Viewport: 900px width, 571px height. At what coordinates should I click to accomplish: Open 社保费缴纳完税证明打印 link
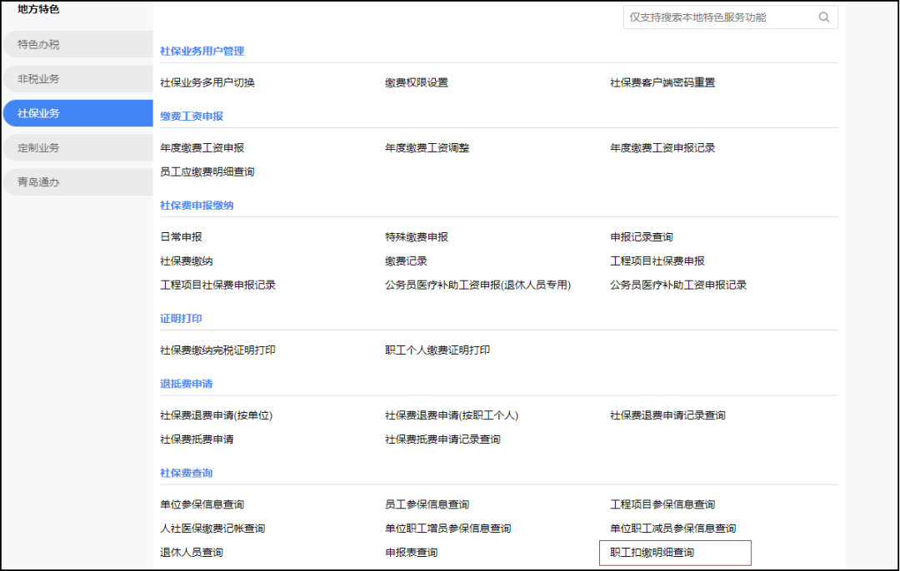(217, 350)
